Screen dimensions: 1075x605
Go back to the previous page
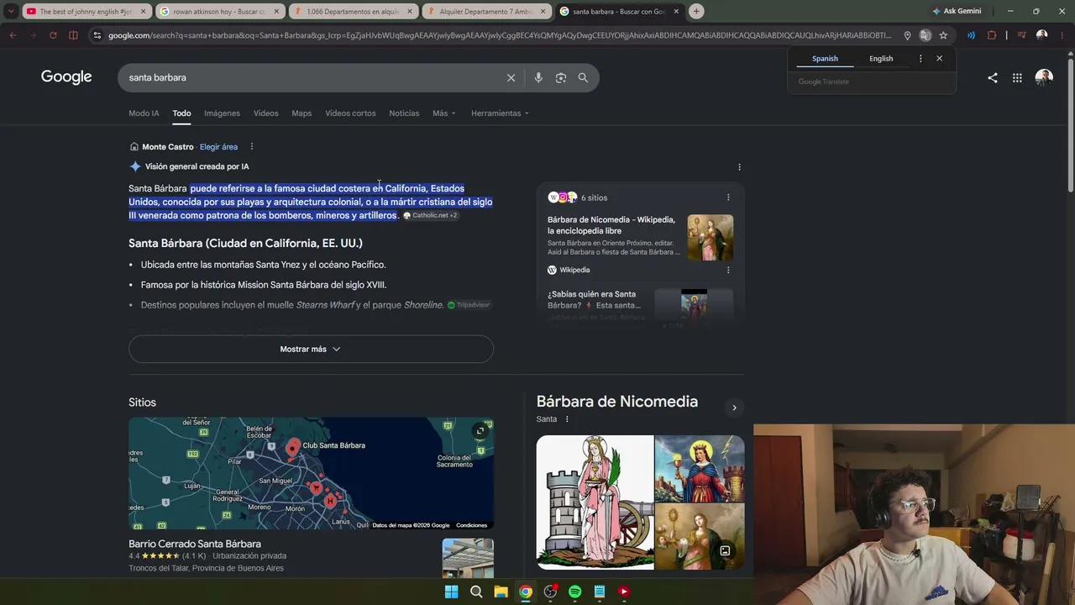tap(13, 35)
